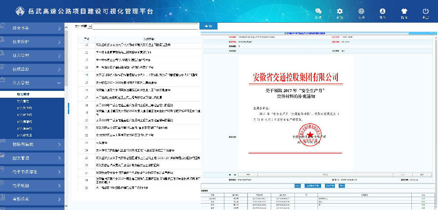Click the title column header in document list

point(147,39)
